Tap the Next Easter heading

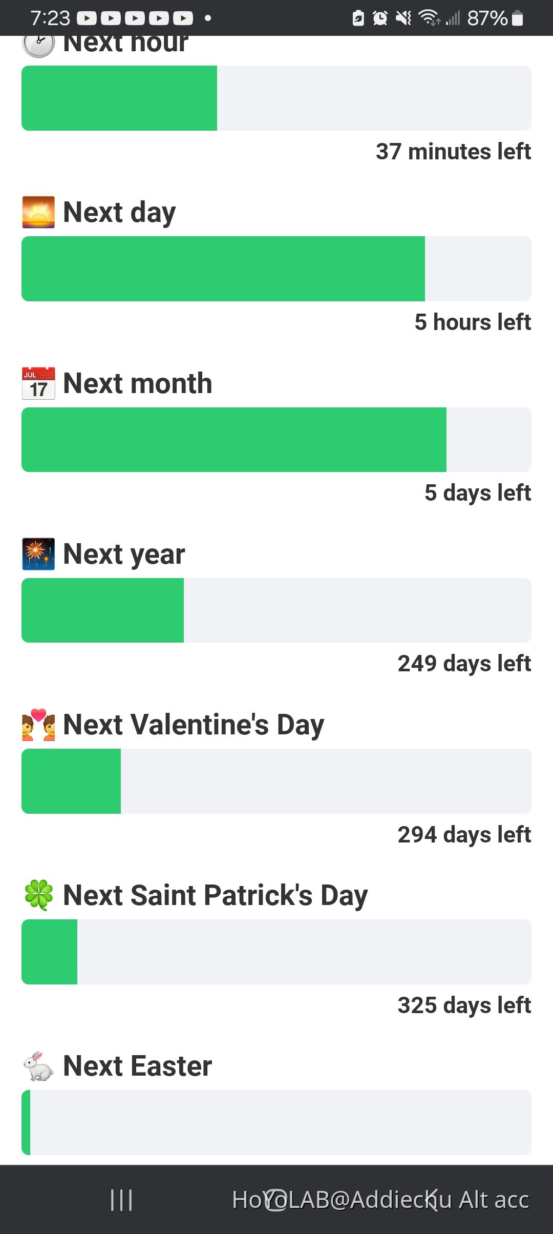click(x=137, y=1066)
